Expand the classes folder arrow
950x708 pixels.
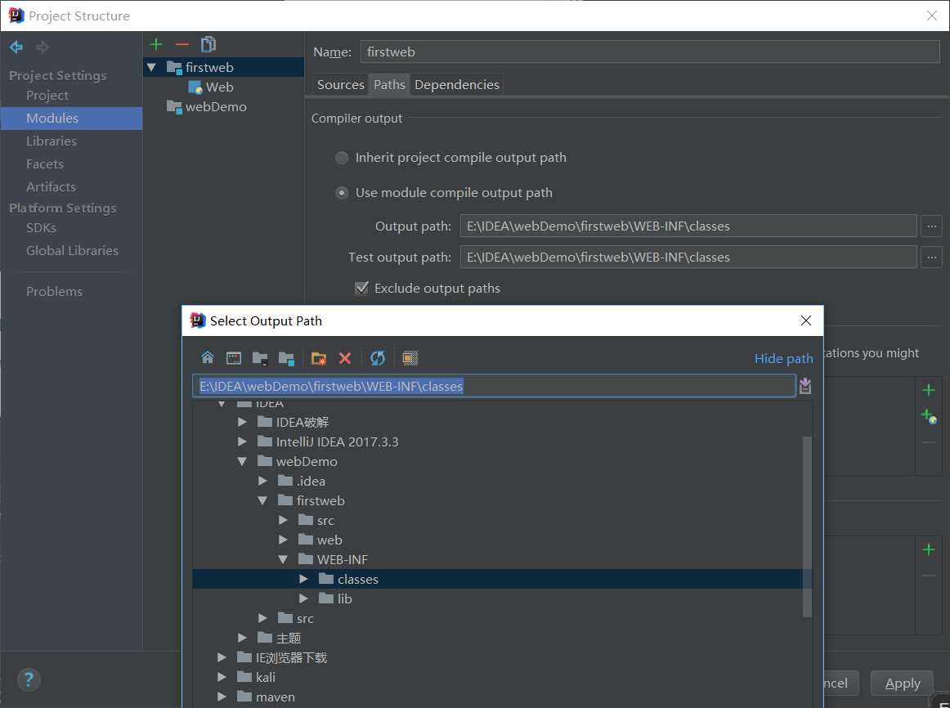tap(303, 579)
